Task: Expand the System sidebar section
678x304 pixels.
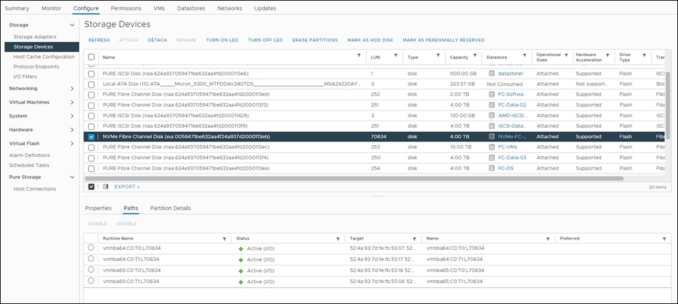Action: tap(72, 116)
